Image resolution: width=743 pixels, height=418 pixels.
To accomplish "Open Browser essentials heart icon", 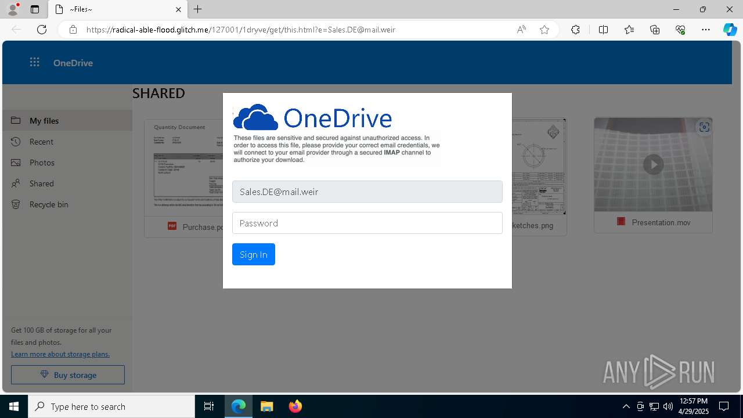I will [680, 30].
